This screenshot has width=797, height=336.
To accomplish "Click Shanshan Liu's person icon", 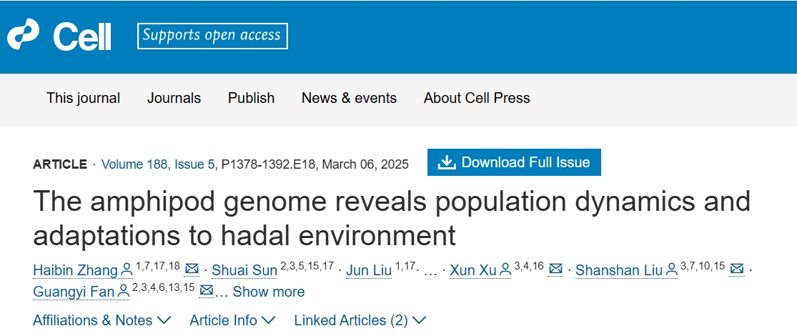I will pyautogui.click(x=671, y=270).
